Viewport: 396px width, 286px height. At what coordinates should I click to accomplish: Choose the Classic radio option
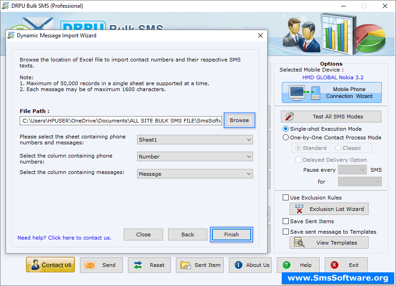click(x=338, y=148)
